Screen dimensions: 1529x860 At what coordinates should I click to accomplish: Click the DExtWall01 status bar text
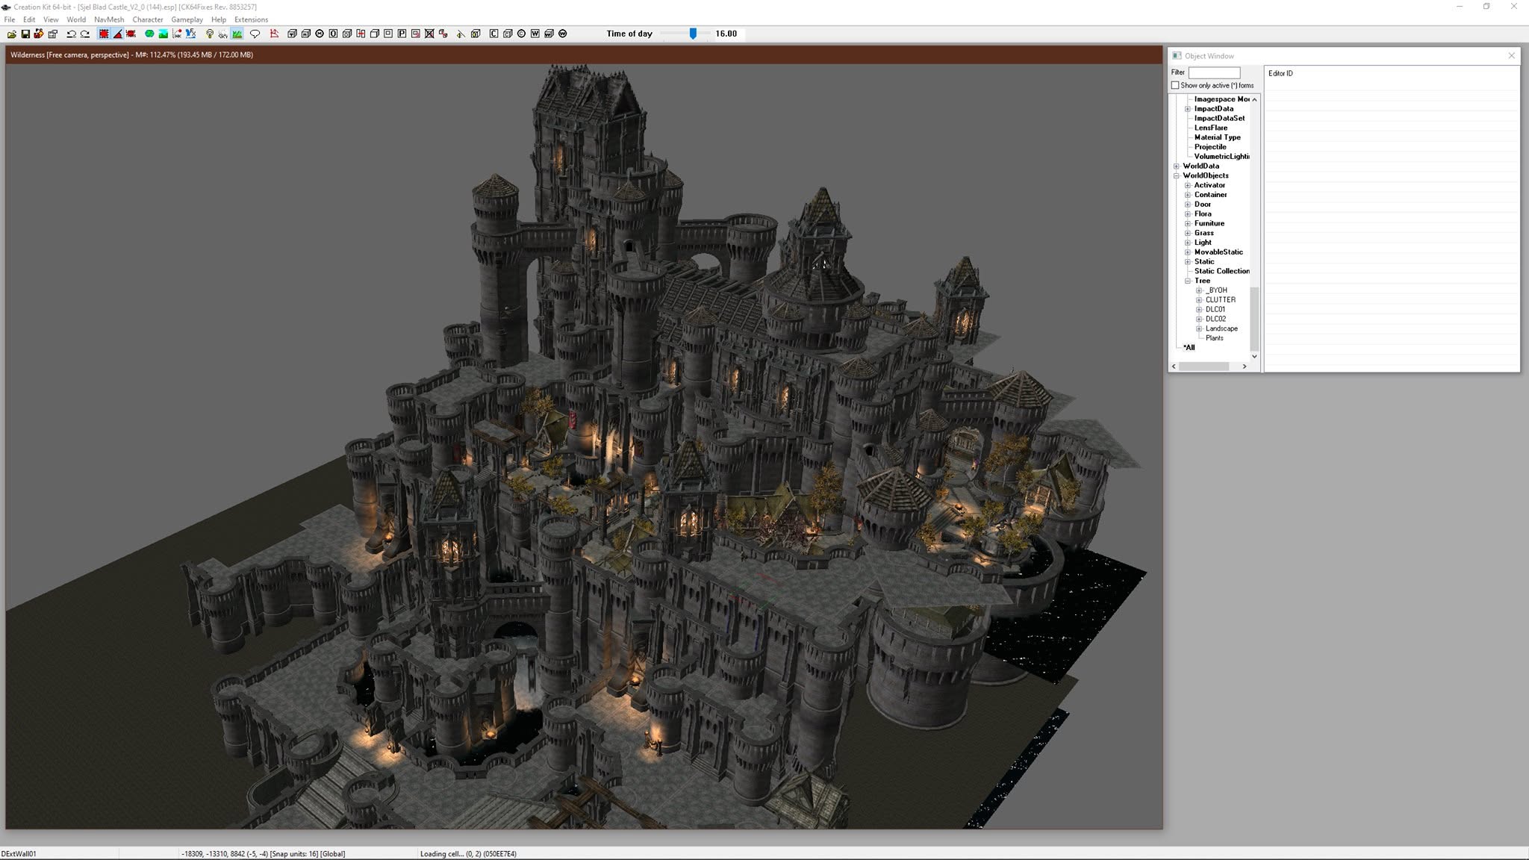[19, 854]
